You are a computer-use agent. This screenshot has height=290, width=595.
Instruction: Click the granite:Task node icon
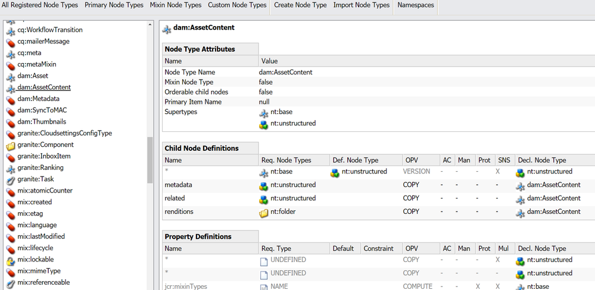point(10,179)
